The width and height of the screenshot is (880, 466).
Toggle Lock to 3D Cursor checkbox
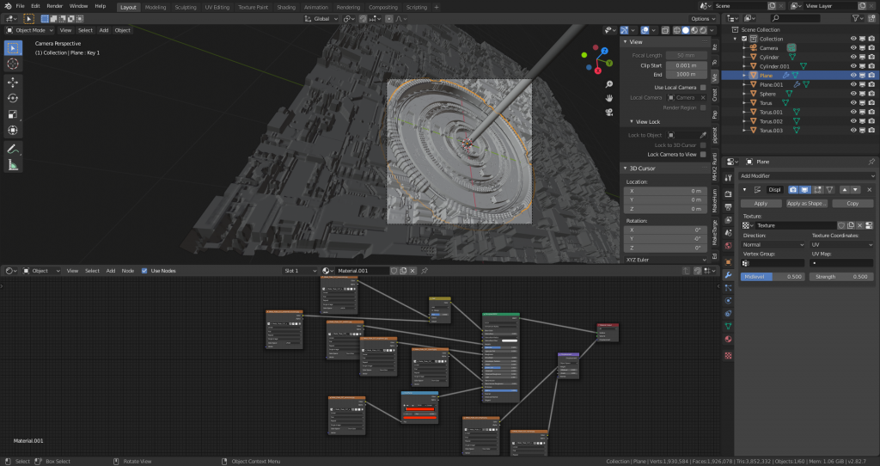coord(703,144)
